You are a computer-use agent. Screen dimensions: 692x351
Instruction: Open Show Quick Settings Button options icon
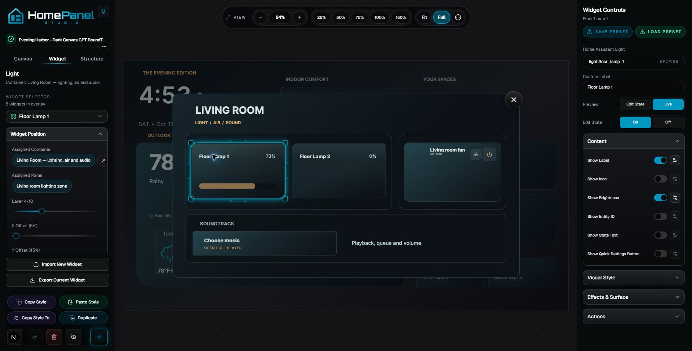click(675, 254)
